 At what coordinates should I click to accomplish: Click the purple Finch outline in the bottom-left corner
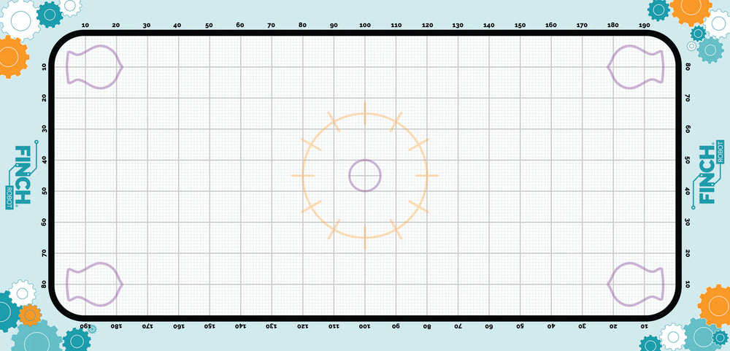tap(93, 284)
